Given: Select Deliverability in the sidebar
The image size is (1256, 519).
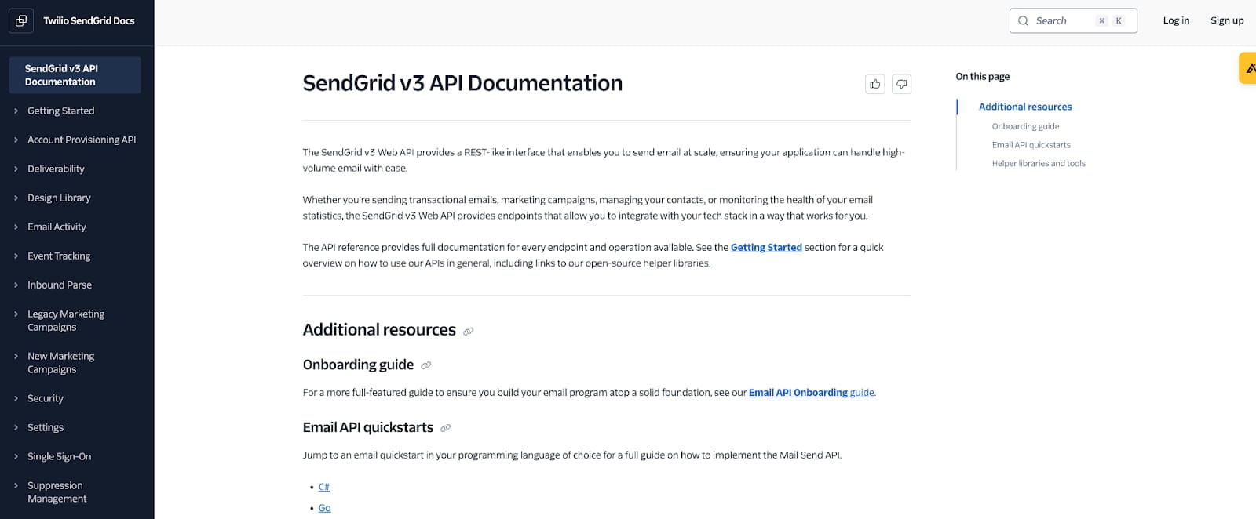Looking at the screenshot, I should pyautogui.click(x=56, y=169).
